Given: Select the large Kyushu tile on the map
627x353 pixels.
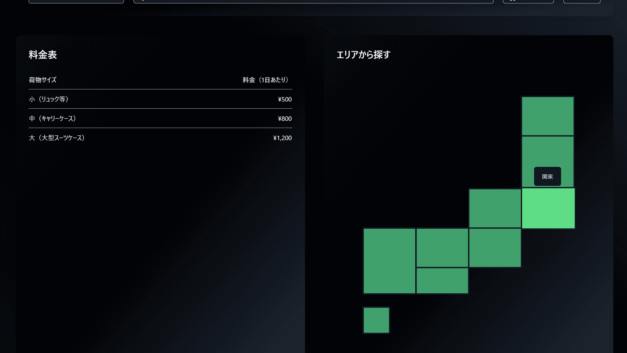Looking at the screenshot, I should click(389, 261).
